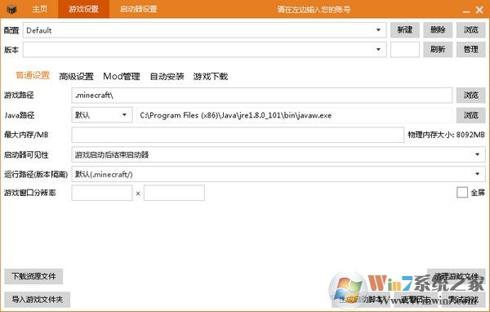This screenshot has height=312, width=490.
Task: Close the launcher window
Action: click(479, 10)
